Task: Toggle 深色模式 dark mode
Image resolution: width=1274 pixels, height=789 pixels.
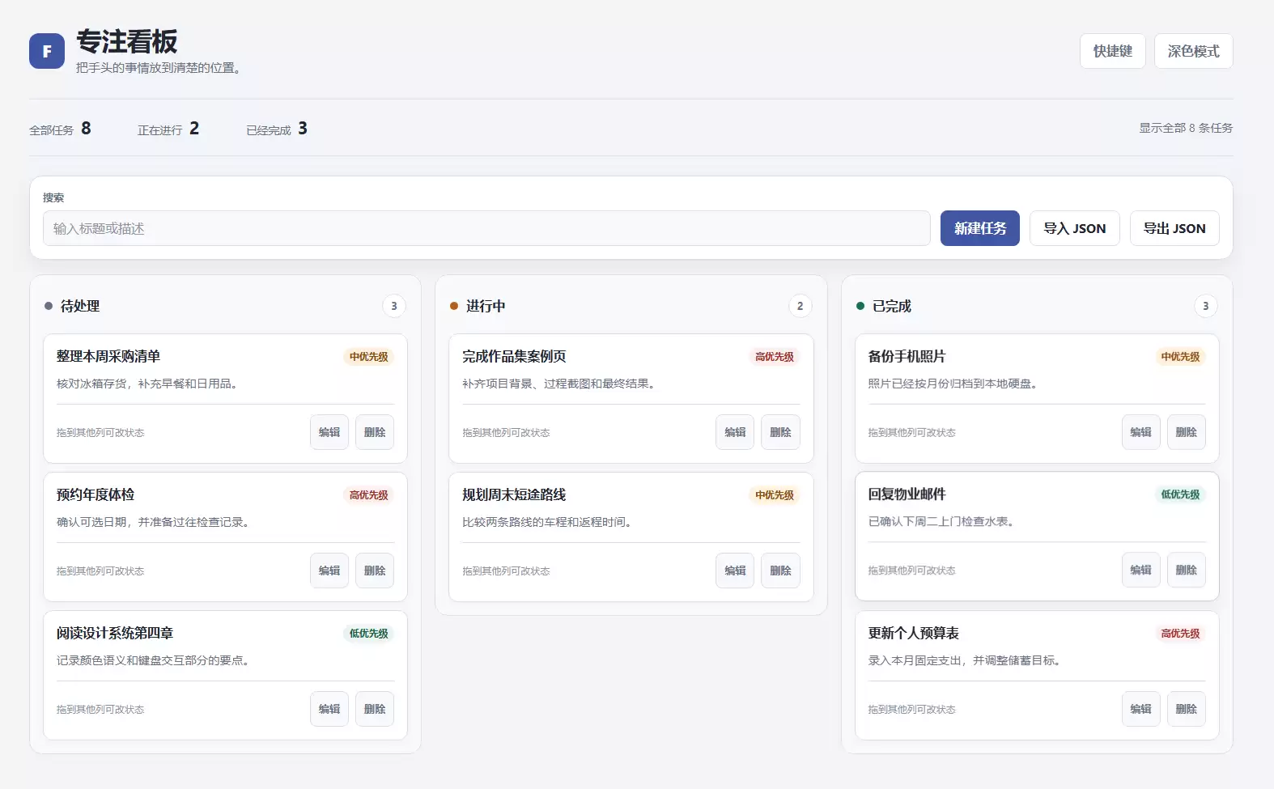Action: tap(1193, 51)
